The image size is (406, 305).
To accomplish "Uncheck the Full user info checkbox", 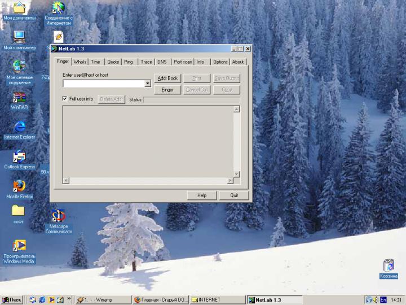I will 65,99.
